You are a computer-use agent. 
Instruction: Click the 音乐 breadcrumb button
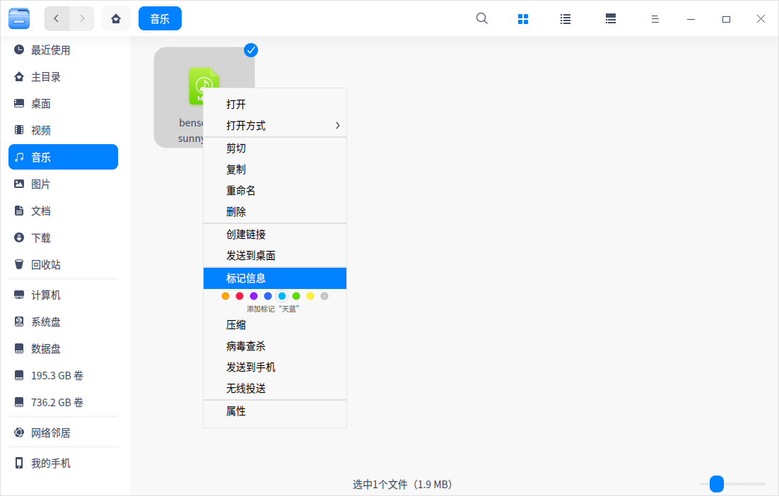click(x=160, y=18)
